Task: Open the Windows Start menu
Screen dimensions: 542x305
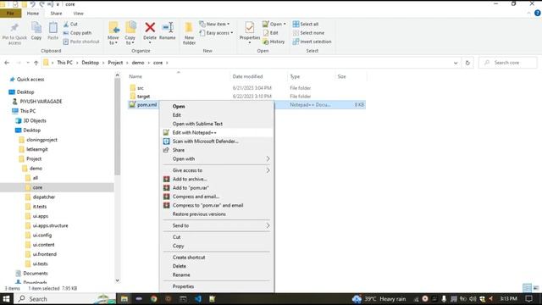Action: click(x=6, y=299)
